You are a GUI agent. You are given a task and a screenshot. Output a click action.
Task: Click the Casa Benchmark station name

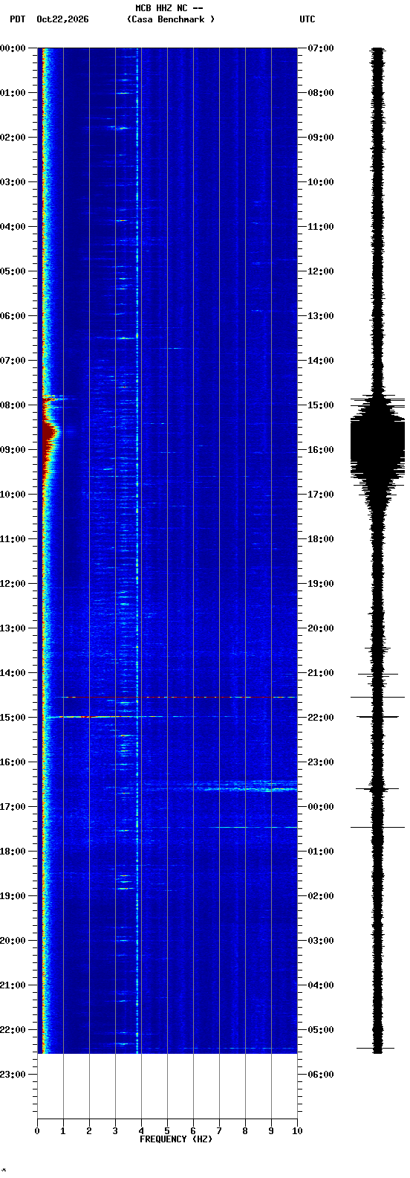click(x=171, y=19)
